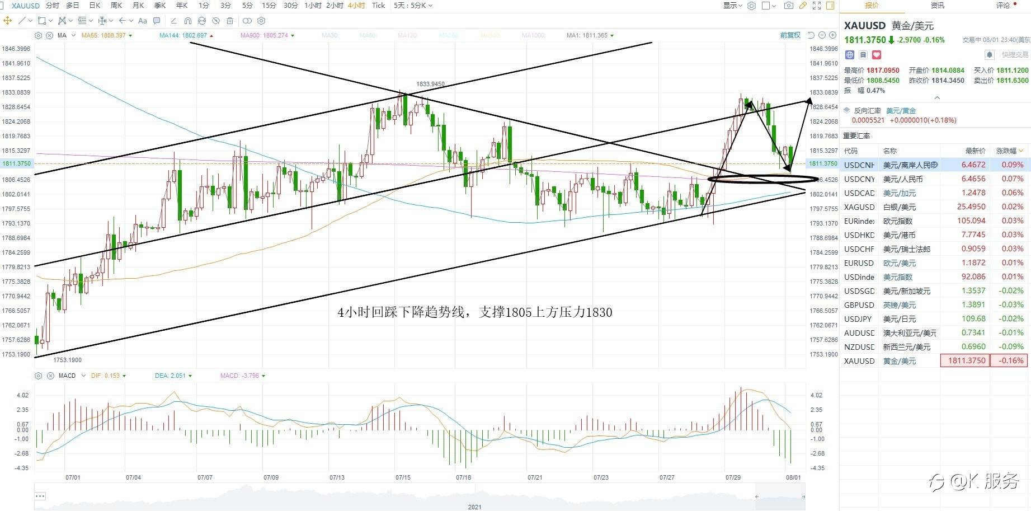Toggle MA900 line visibility

pyautogui.click(x=267, y=35)
